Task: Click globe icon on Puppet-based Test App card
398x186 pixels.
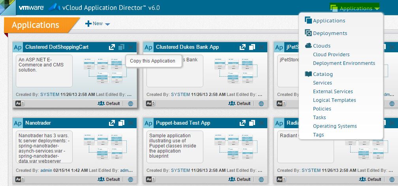Action: [261, 179]
